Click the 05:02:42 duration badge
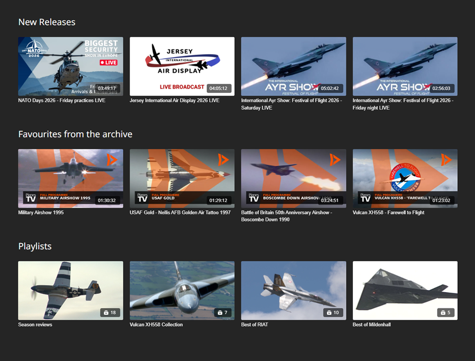 click(330, 88)
